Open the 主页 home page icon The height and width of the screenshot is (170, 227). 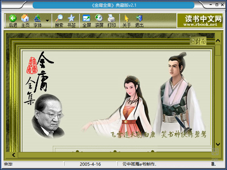click(25, 21)
